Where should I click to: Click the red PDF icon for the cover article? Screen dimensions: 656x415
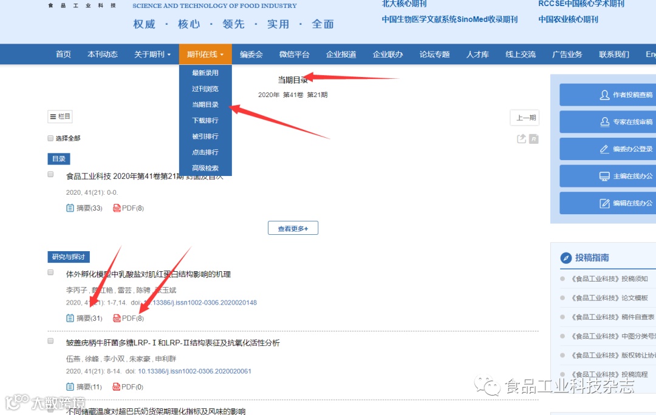click(117, 207)
